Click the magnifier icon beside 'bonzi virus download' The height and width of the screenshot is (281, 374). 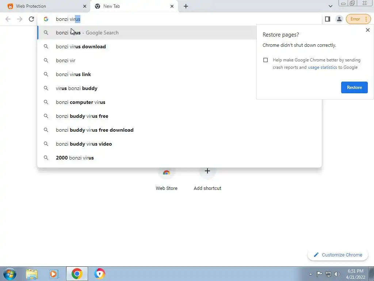coord(46,46)
